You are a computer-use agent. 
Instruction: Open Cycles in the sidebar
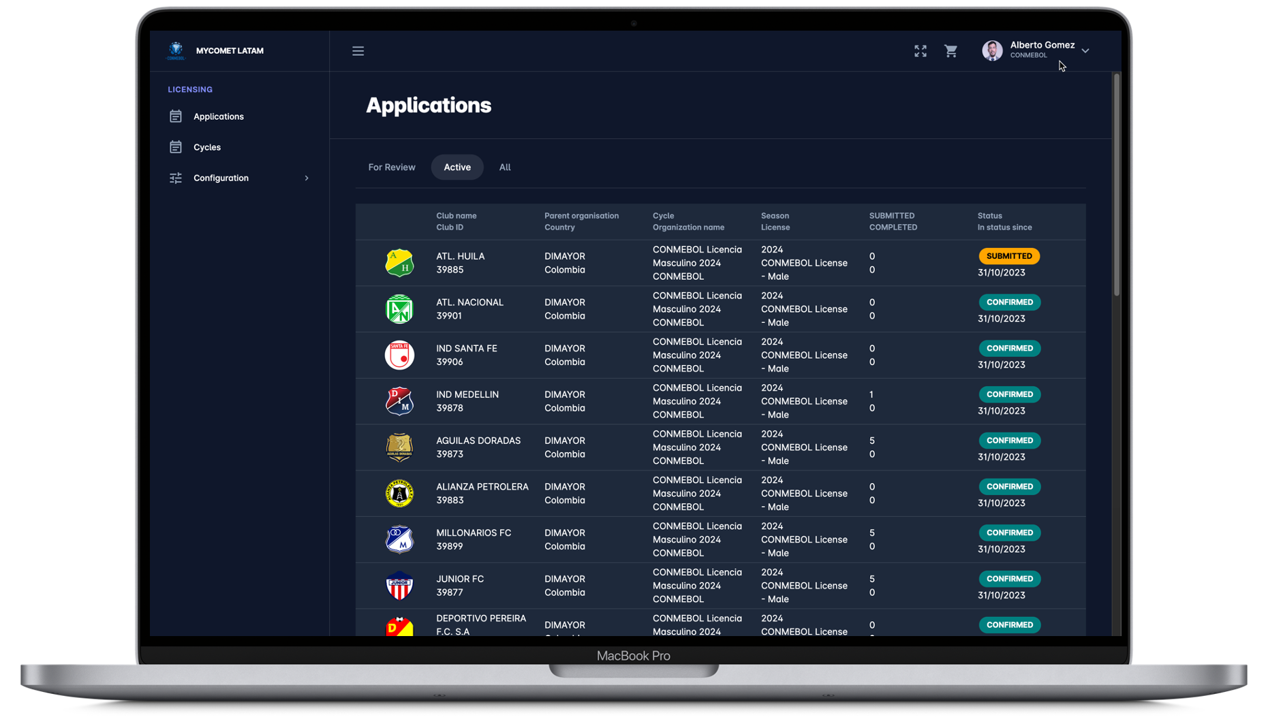[x=206, y=147]
